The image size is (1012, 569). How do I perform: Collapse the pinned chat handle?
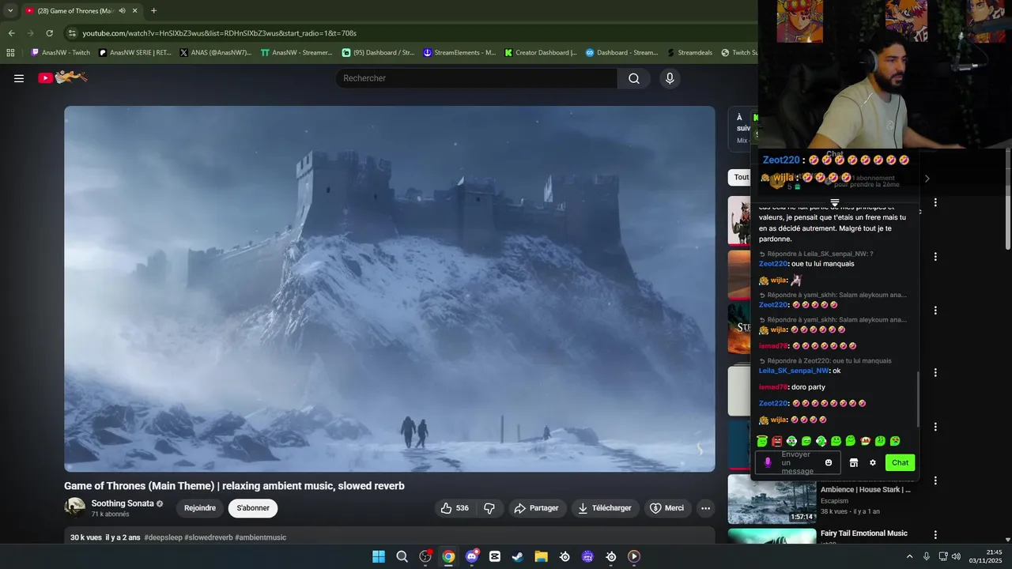pos(834,203)
